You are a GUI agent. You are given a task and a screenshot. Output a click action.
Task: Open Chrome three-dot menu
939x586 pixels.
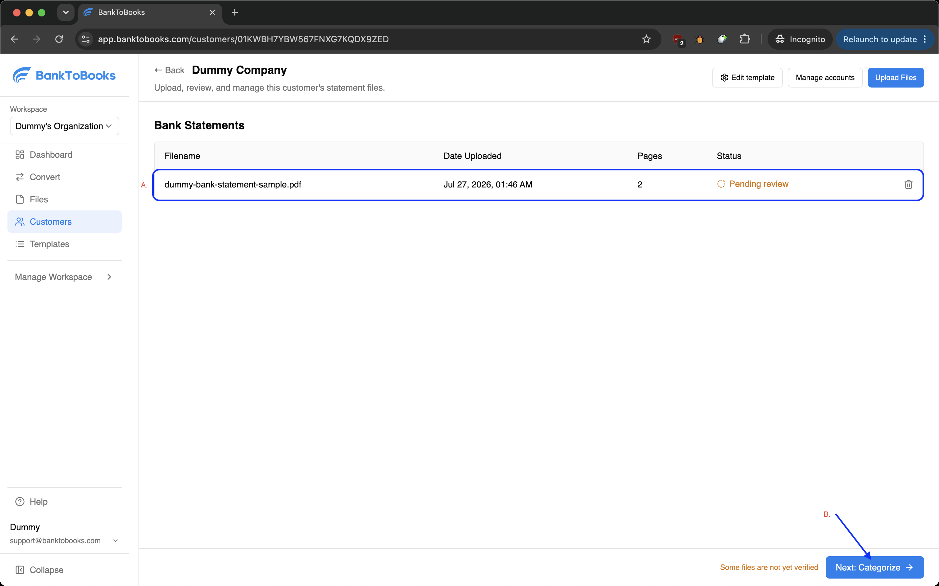pos(925,39)
